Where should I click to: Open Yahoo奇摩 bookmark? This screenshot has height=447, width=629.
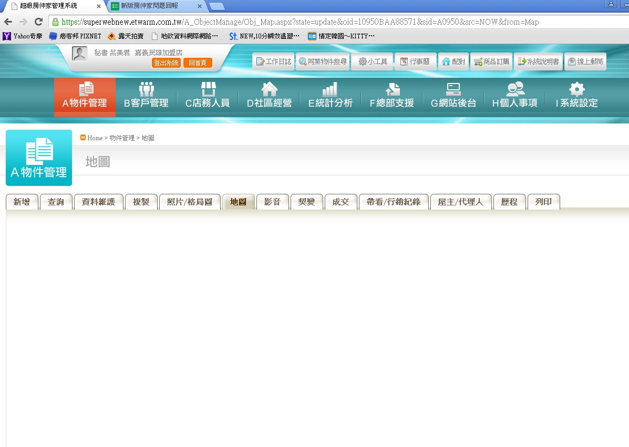(23, 36)
